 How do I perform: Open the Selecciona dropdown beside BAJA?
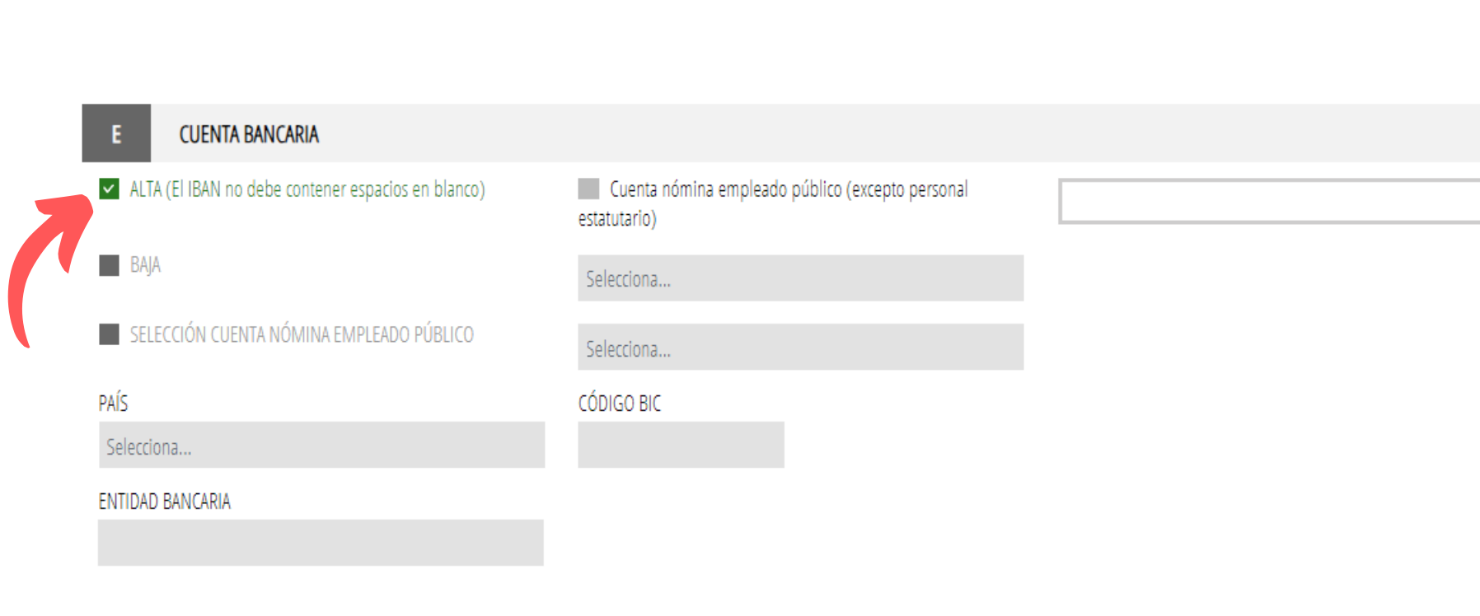pos(800,278)
